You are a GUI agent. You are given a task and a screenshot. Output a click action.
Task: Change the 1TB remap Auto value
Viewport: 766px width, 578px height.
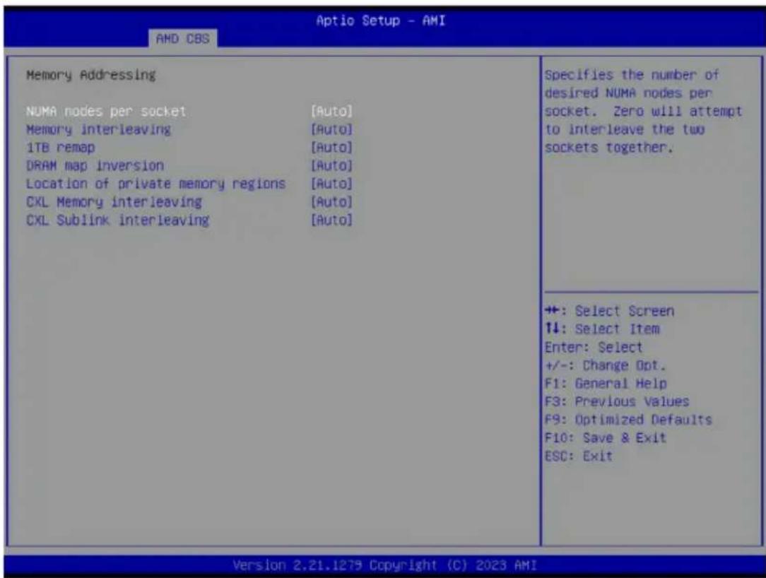(331, 148)
